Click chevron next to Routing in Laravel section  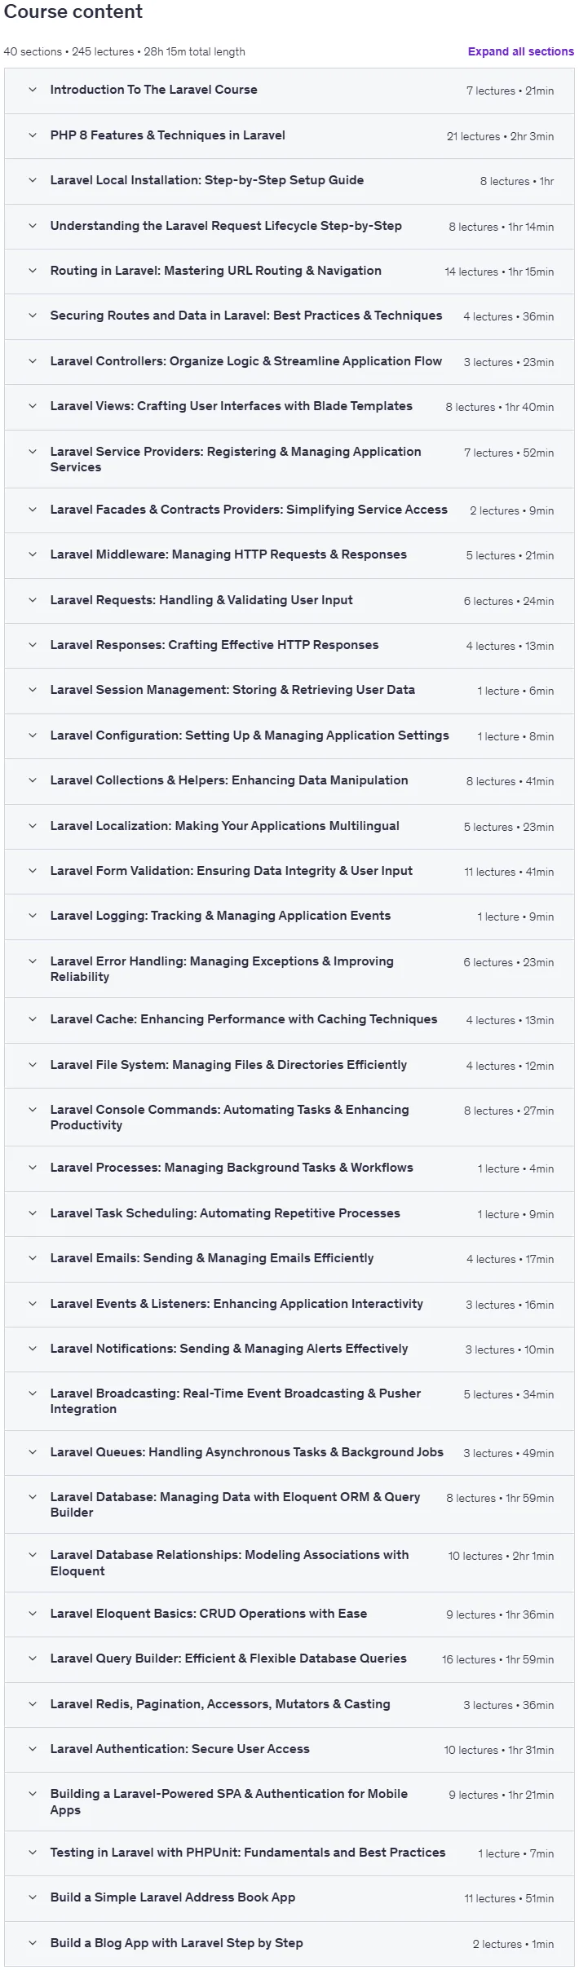[x=33, y=271]
